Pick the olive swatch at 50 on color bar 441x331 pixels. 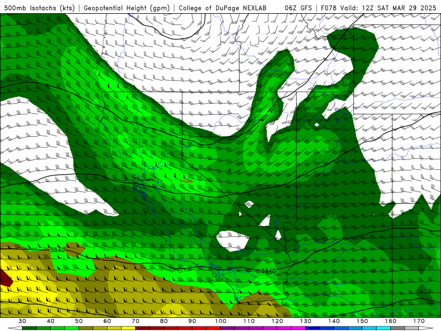pyautogui.click(x=86, y=328)
